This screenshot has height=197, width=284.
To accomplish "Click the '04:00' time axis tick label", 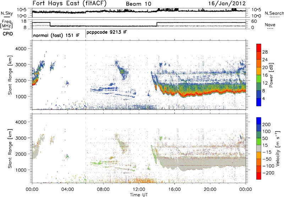I will (68, 190).
